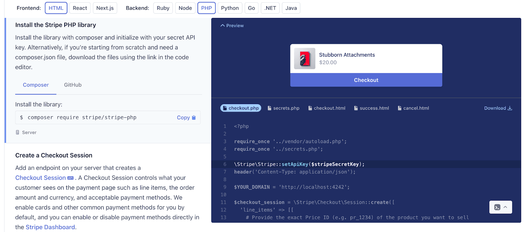
Task: Choose Python as the backend
Action: point(230,8)
